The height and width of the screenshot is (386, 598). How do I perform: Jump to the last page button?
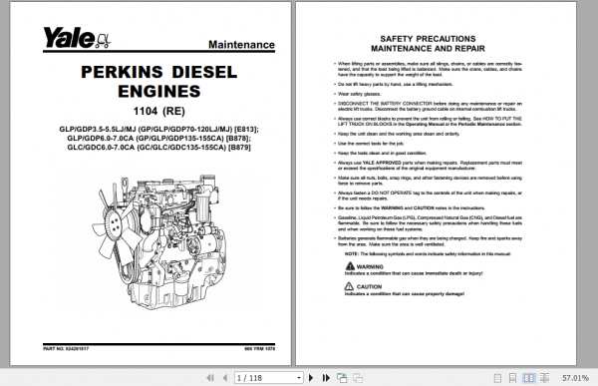click(326, 378)
